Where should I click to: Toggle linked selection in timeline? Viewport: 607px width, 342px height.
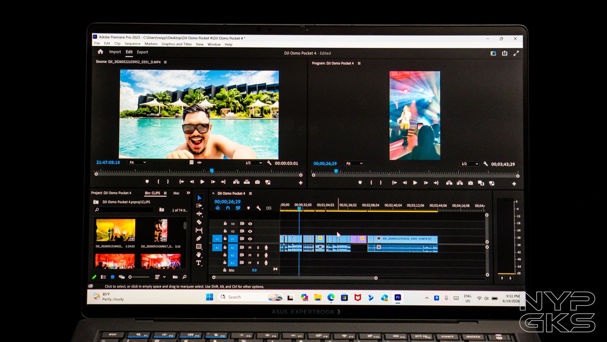click(238, 208)
